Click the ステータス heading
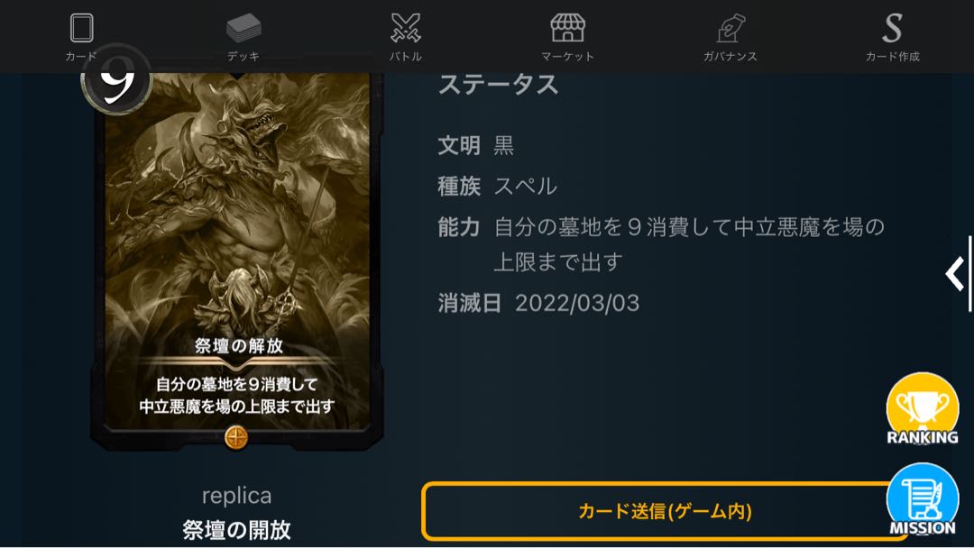 [x=498, y=85]
